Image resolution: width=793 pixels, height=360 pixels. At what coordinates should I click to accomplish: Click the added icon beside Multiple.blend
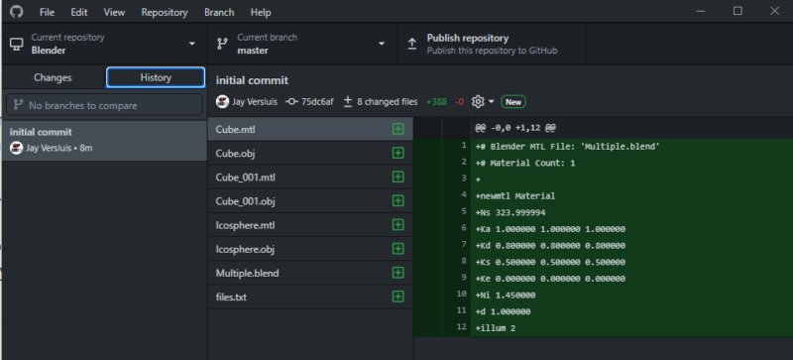[x=398, y=273]
